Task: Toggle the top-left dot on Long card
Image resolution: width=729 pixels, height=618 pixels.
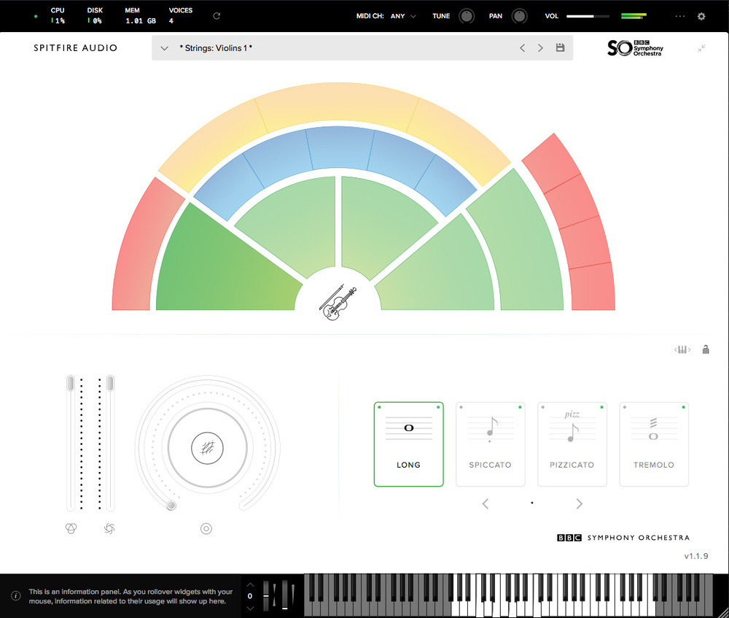Action: tap(379, 407)
